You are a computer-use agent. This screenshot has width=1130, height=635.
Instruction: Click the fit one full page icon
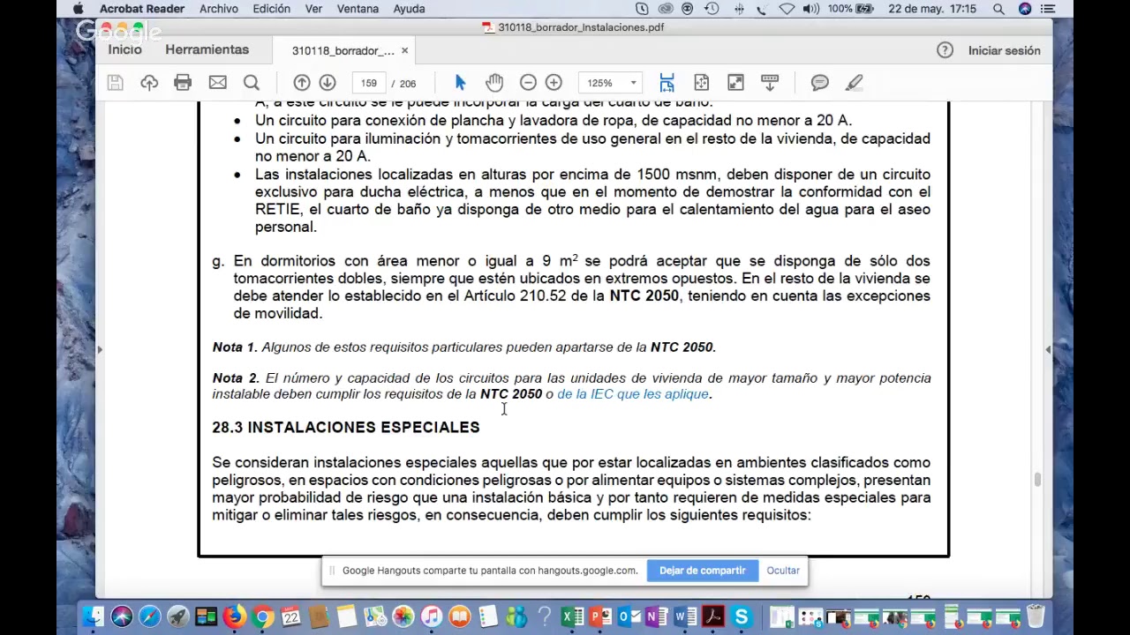[x=702, y=82]
